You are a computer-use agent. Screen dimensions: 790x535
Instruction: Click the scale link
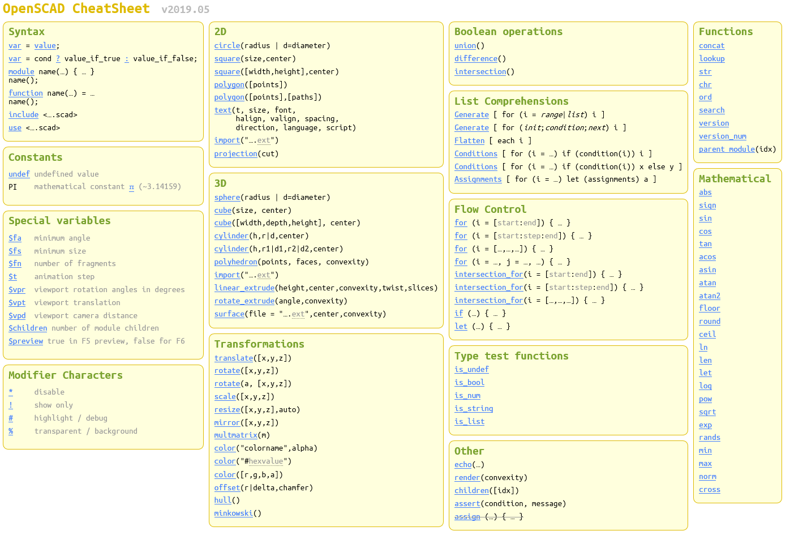[225, 397]
